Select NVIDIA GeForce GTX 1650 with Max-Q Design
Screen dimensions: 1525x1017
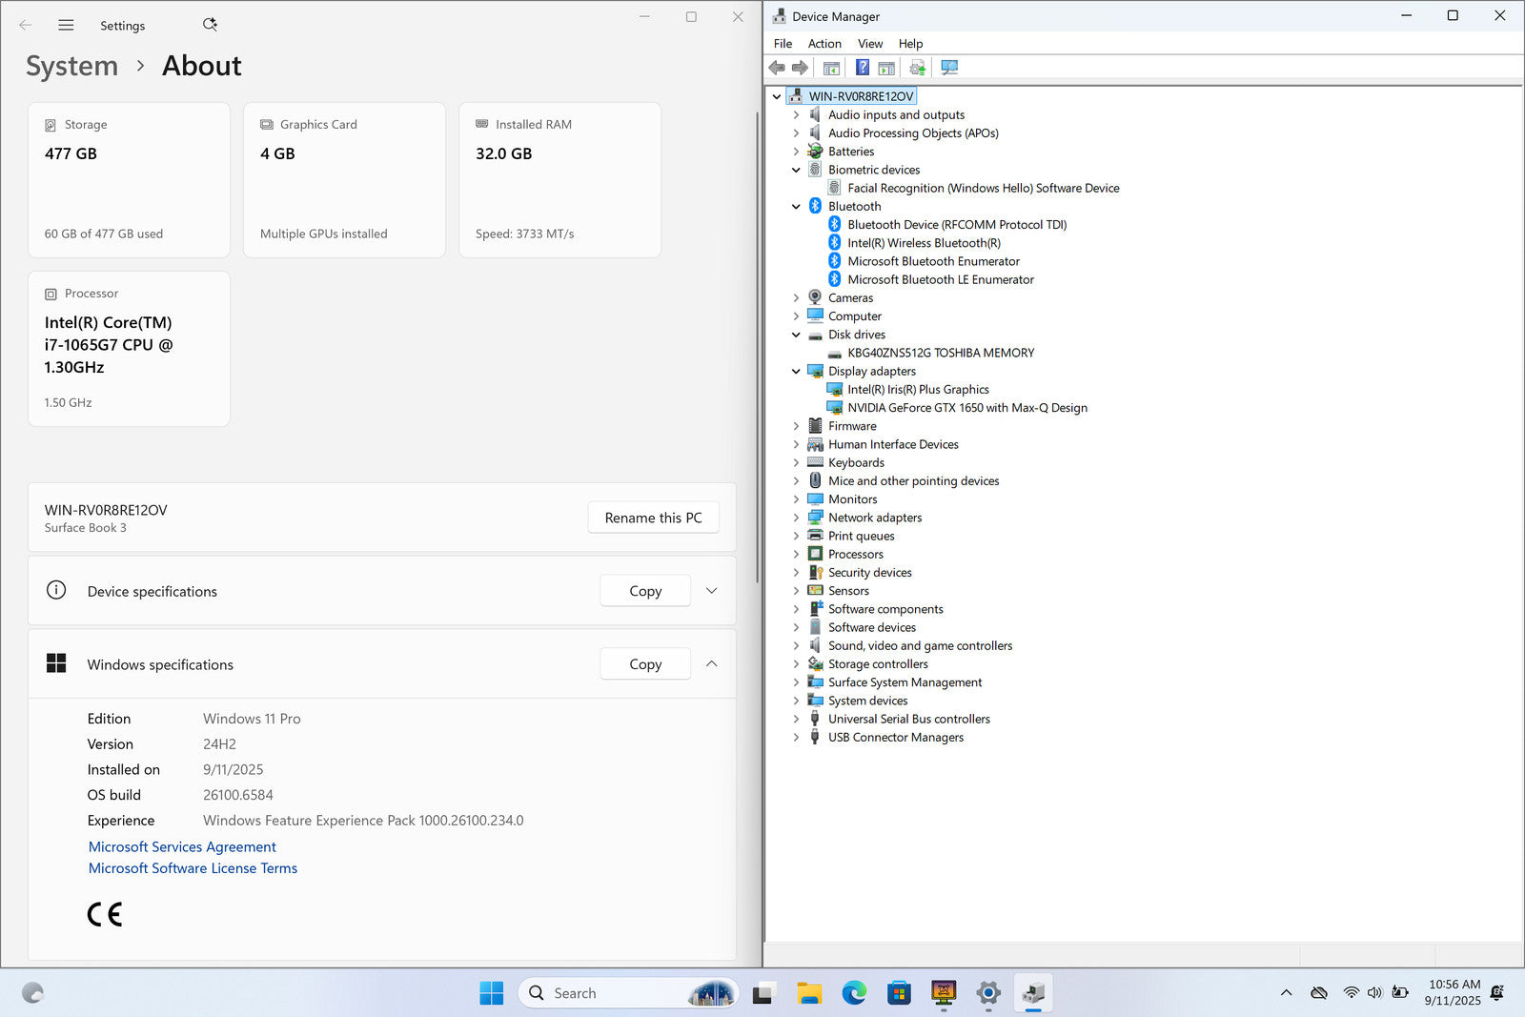pyautogui.click(x=966, y=408)
